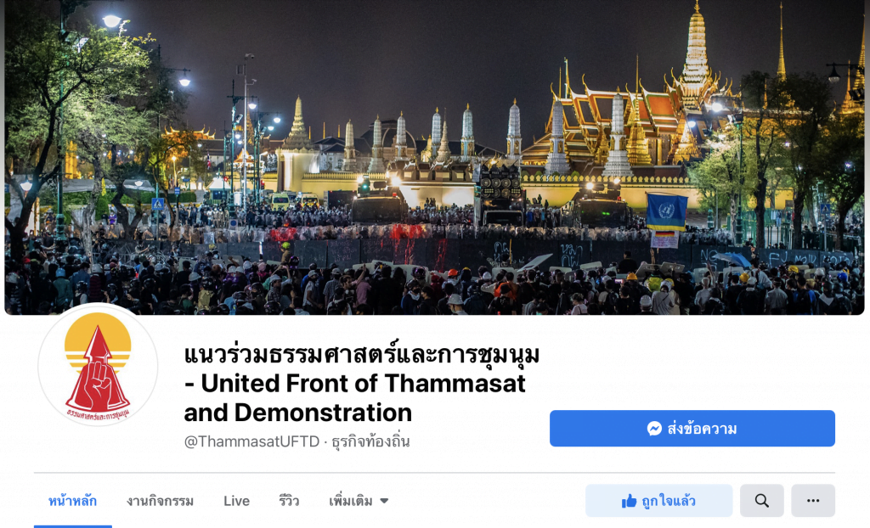Toggle the ถูกใจแล้ว liked button

point(658,501)
